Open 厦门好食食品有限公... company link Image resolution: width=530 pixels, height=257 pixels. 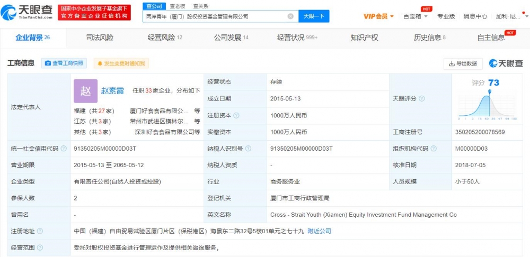159,111
